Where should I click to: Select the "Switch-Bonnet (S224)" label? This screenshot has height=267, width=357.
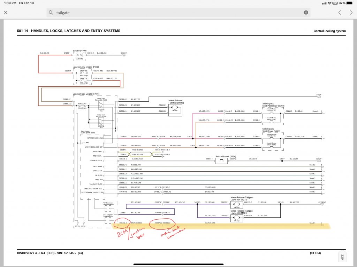pyautogui.click(x=226, y=156)
